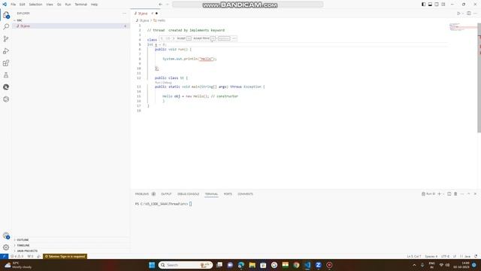The height and width of the screenshot is (271, 481).
Task: Open the hexagon extension icon in activity bar
Action: 6,99
